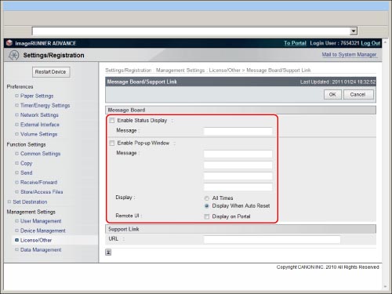Click the Support Link URL field

(x=272, y=239)
